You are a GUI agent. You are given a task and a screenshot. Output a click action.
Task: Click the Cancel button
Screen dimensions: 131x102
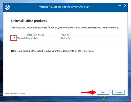[x=119, y=92]
